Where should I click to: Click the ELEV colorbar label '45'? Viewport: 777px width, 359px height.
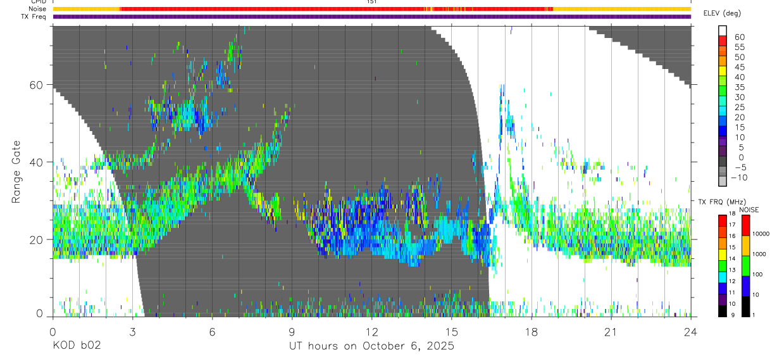[x=738, y=67]
